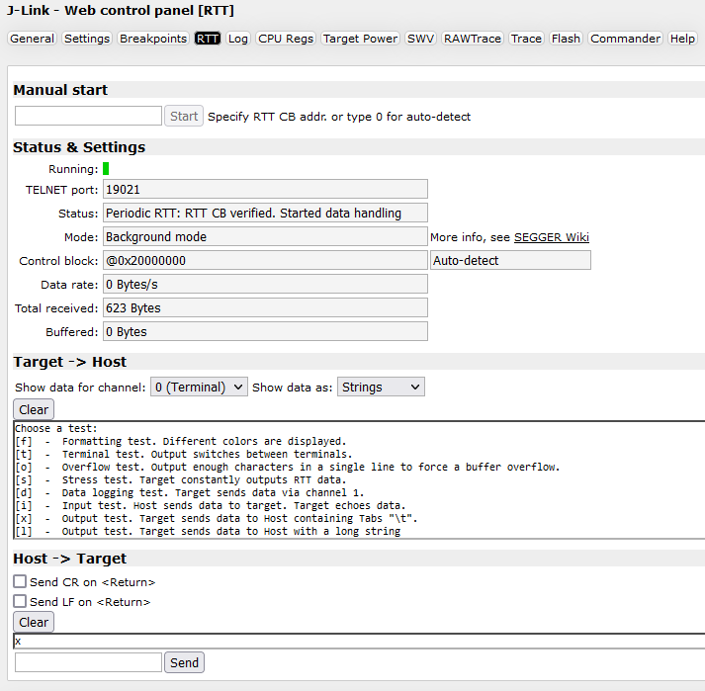Enable Send CR on Return checkbox
The width and height of the screenshot is (705, 691).
[20, 582]
